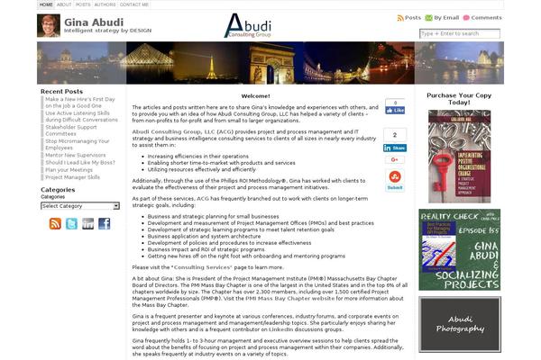Viewport: 541px width, 360px height.
Task: Open Use Active Listening Skills post
Action: pos(81,116)
